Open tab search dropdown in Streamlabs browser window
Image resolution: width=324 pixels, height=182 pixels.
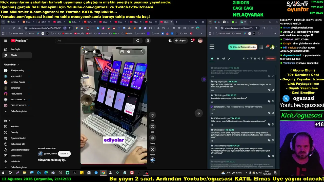point(211,22)
